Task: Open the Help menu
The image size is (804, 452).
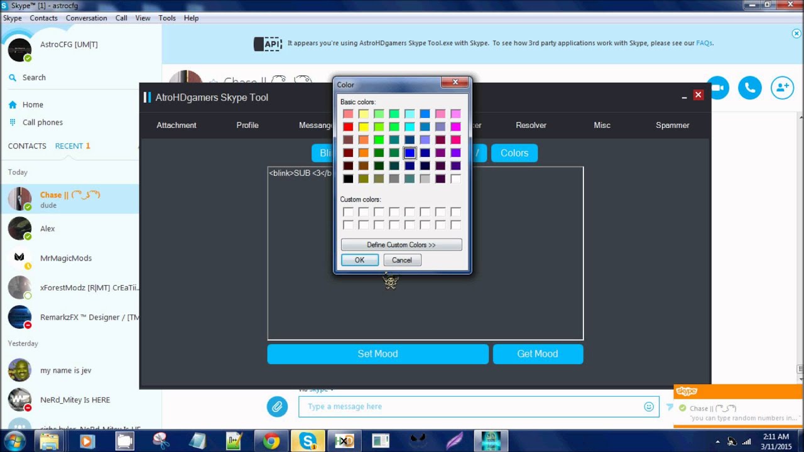Action: 191,18
